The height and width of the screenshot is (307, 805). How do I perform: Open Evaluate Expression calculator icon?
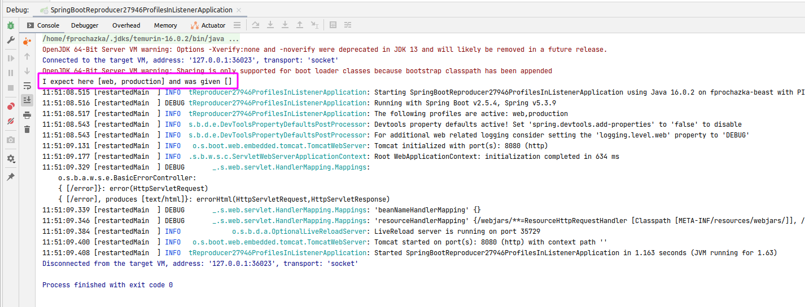[x=333, y=25]
